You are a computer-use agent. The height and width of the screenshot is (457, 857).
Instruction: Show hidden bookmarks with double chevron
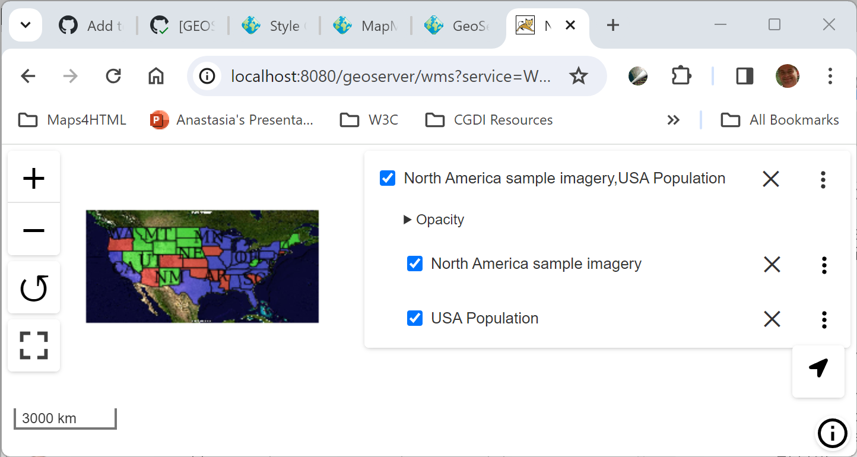673,120
